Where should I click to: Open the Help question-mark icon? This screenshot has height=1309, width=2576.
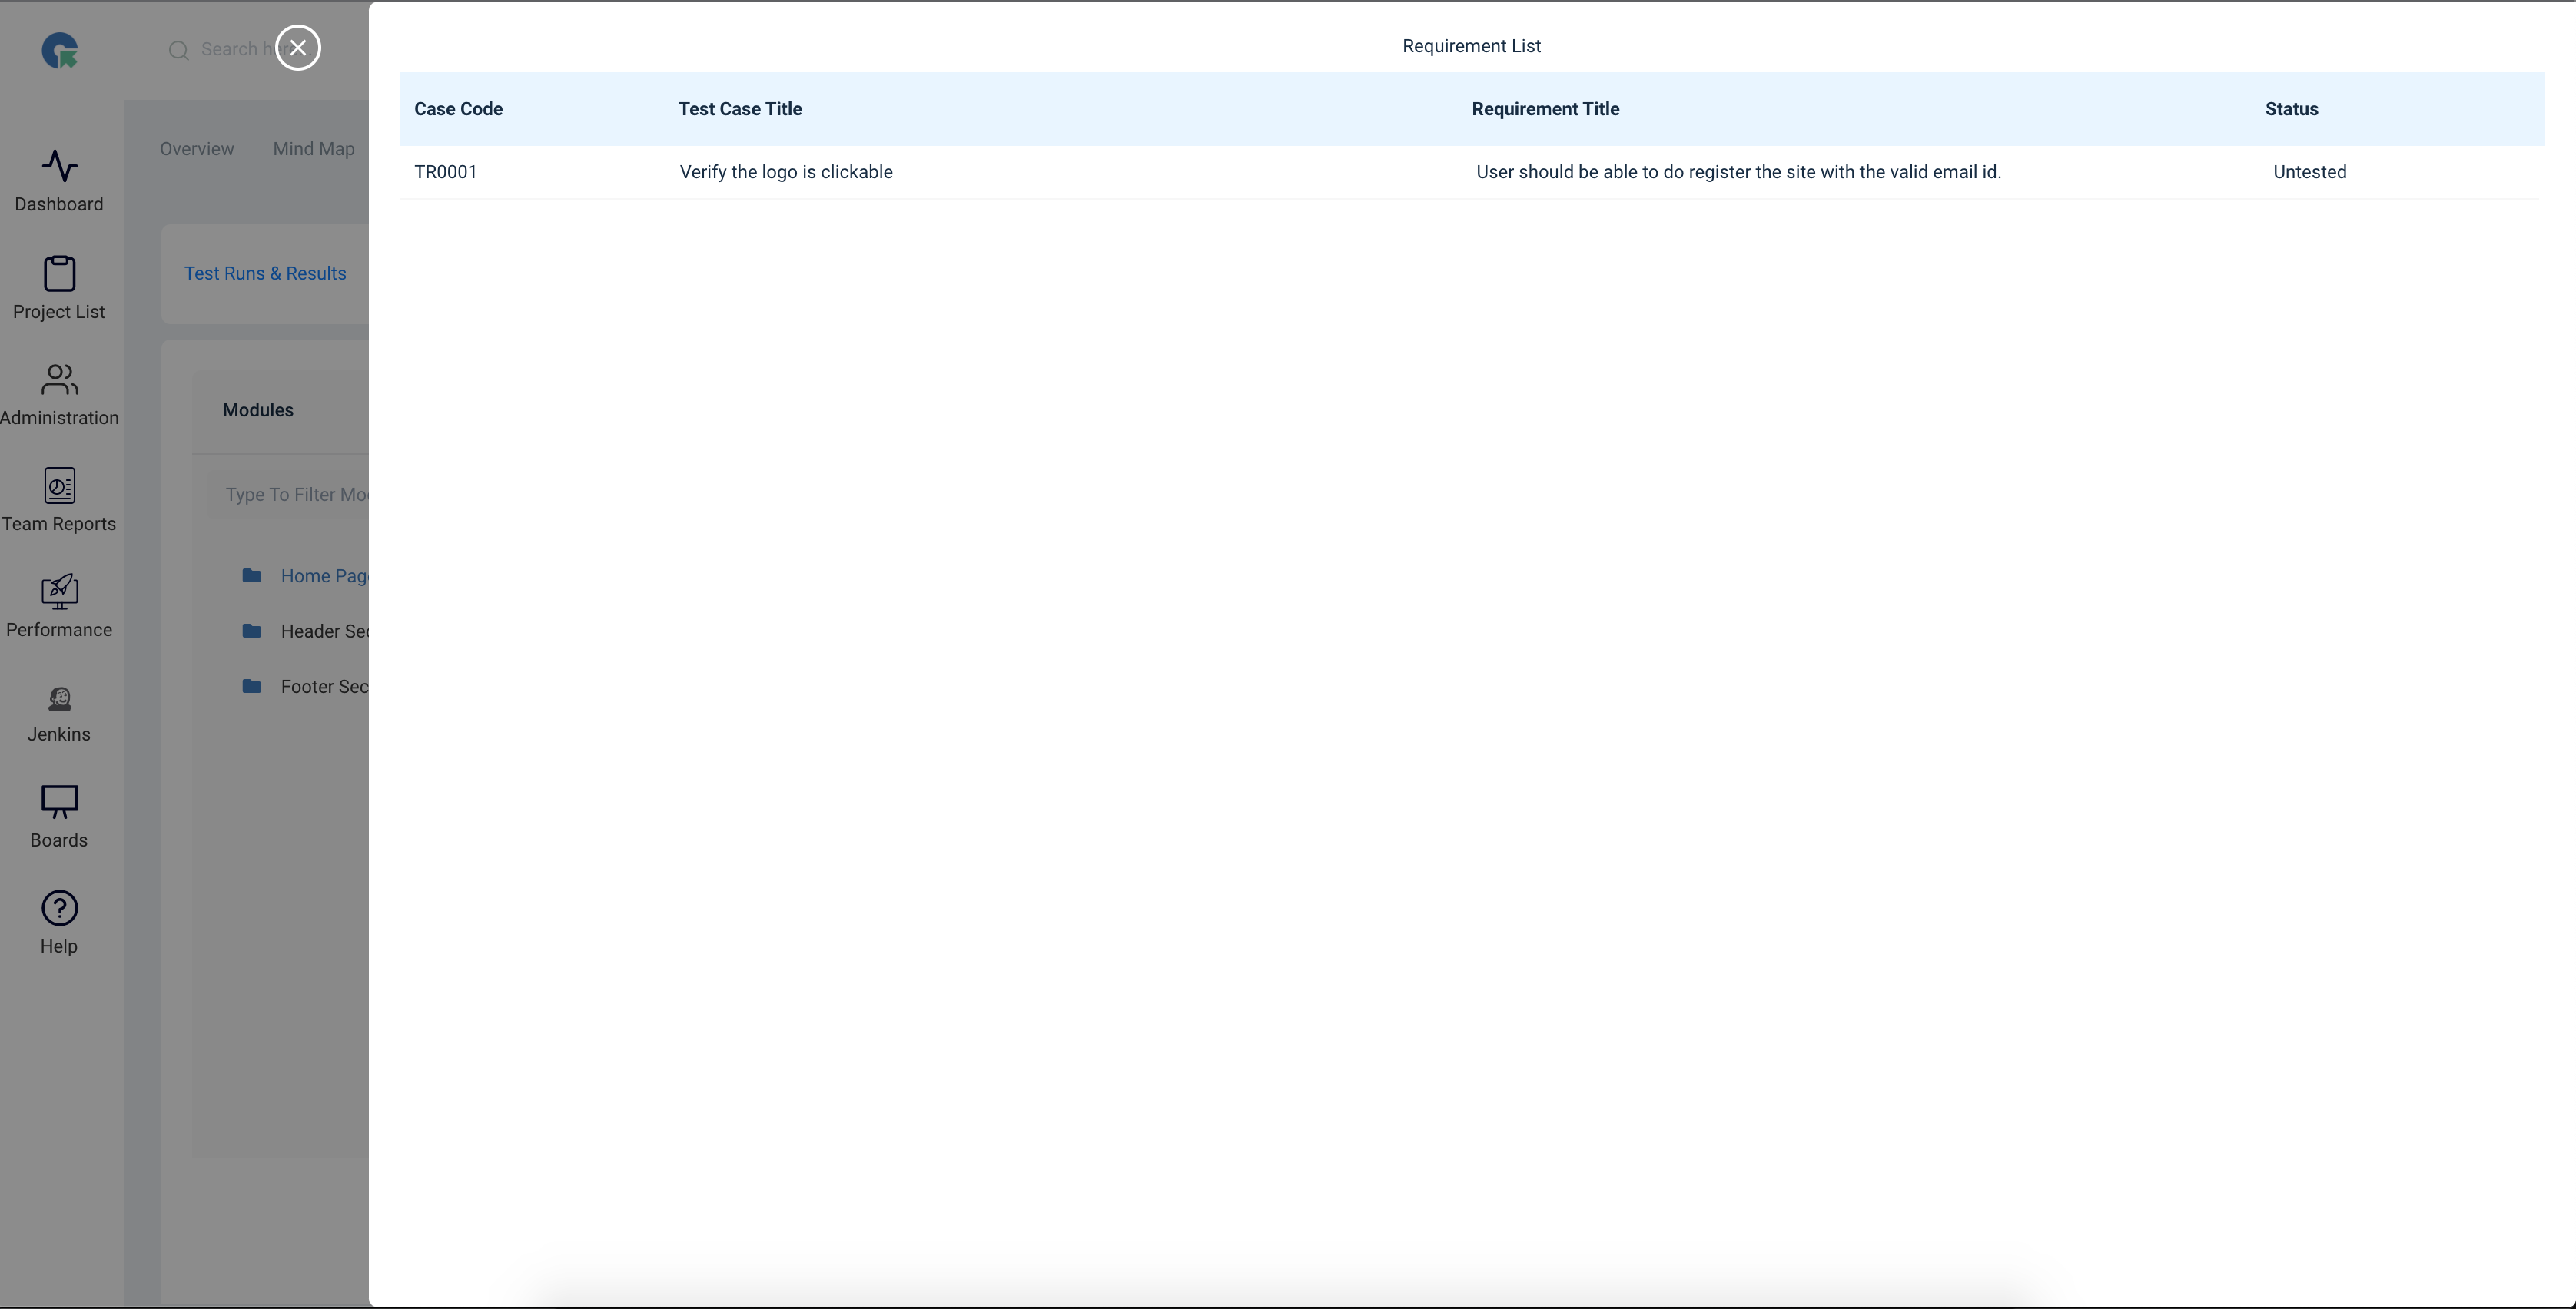[x=59, y=908]
